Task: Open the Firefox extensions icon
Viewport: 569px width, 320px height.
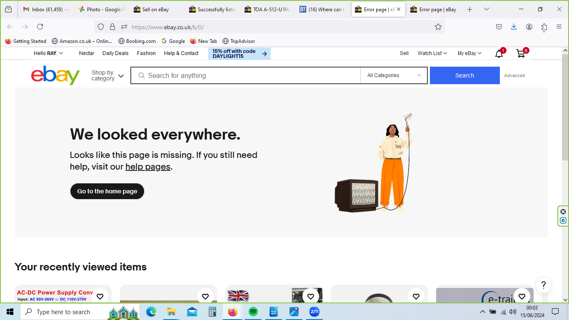Action: (544, 27)
